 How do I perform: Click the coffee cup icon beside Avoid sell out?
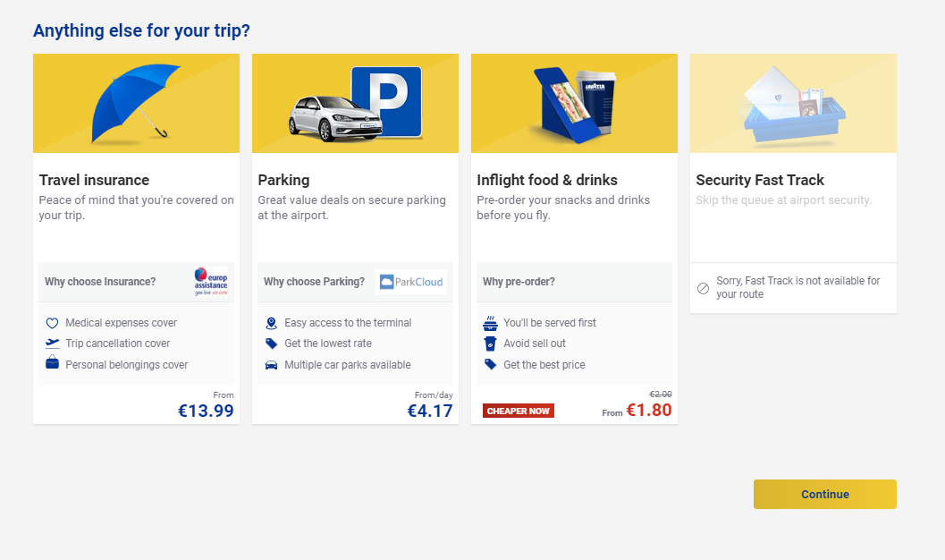pos(490,344)
